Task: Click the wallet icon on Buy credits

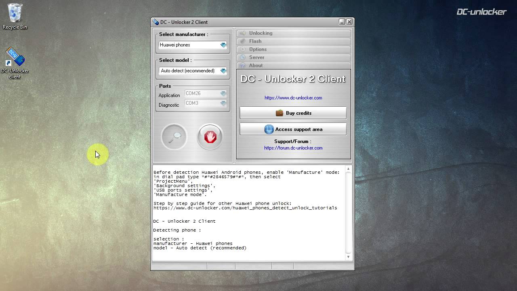Action: tap(280, 113)
